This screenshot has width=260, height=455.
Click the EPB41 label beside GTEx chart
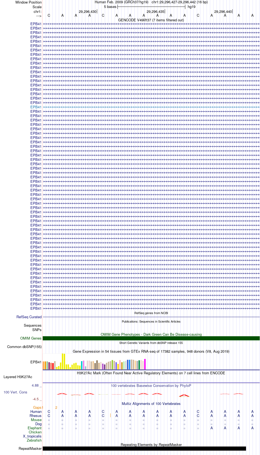coord(36,362)
